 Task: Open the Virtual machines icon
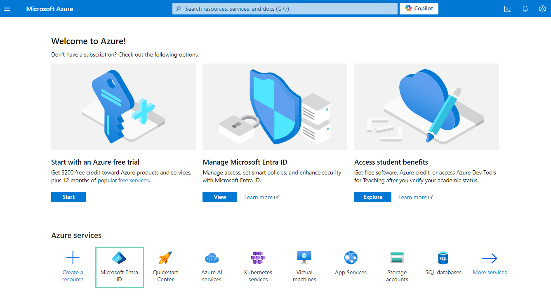pyautogui.click(x=304, y=257)
